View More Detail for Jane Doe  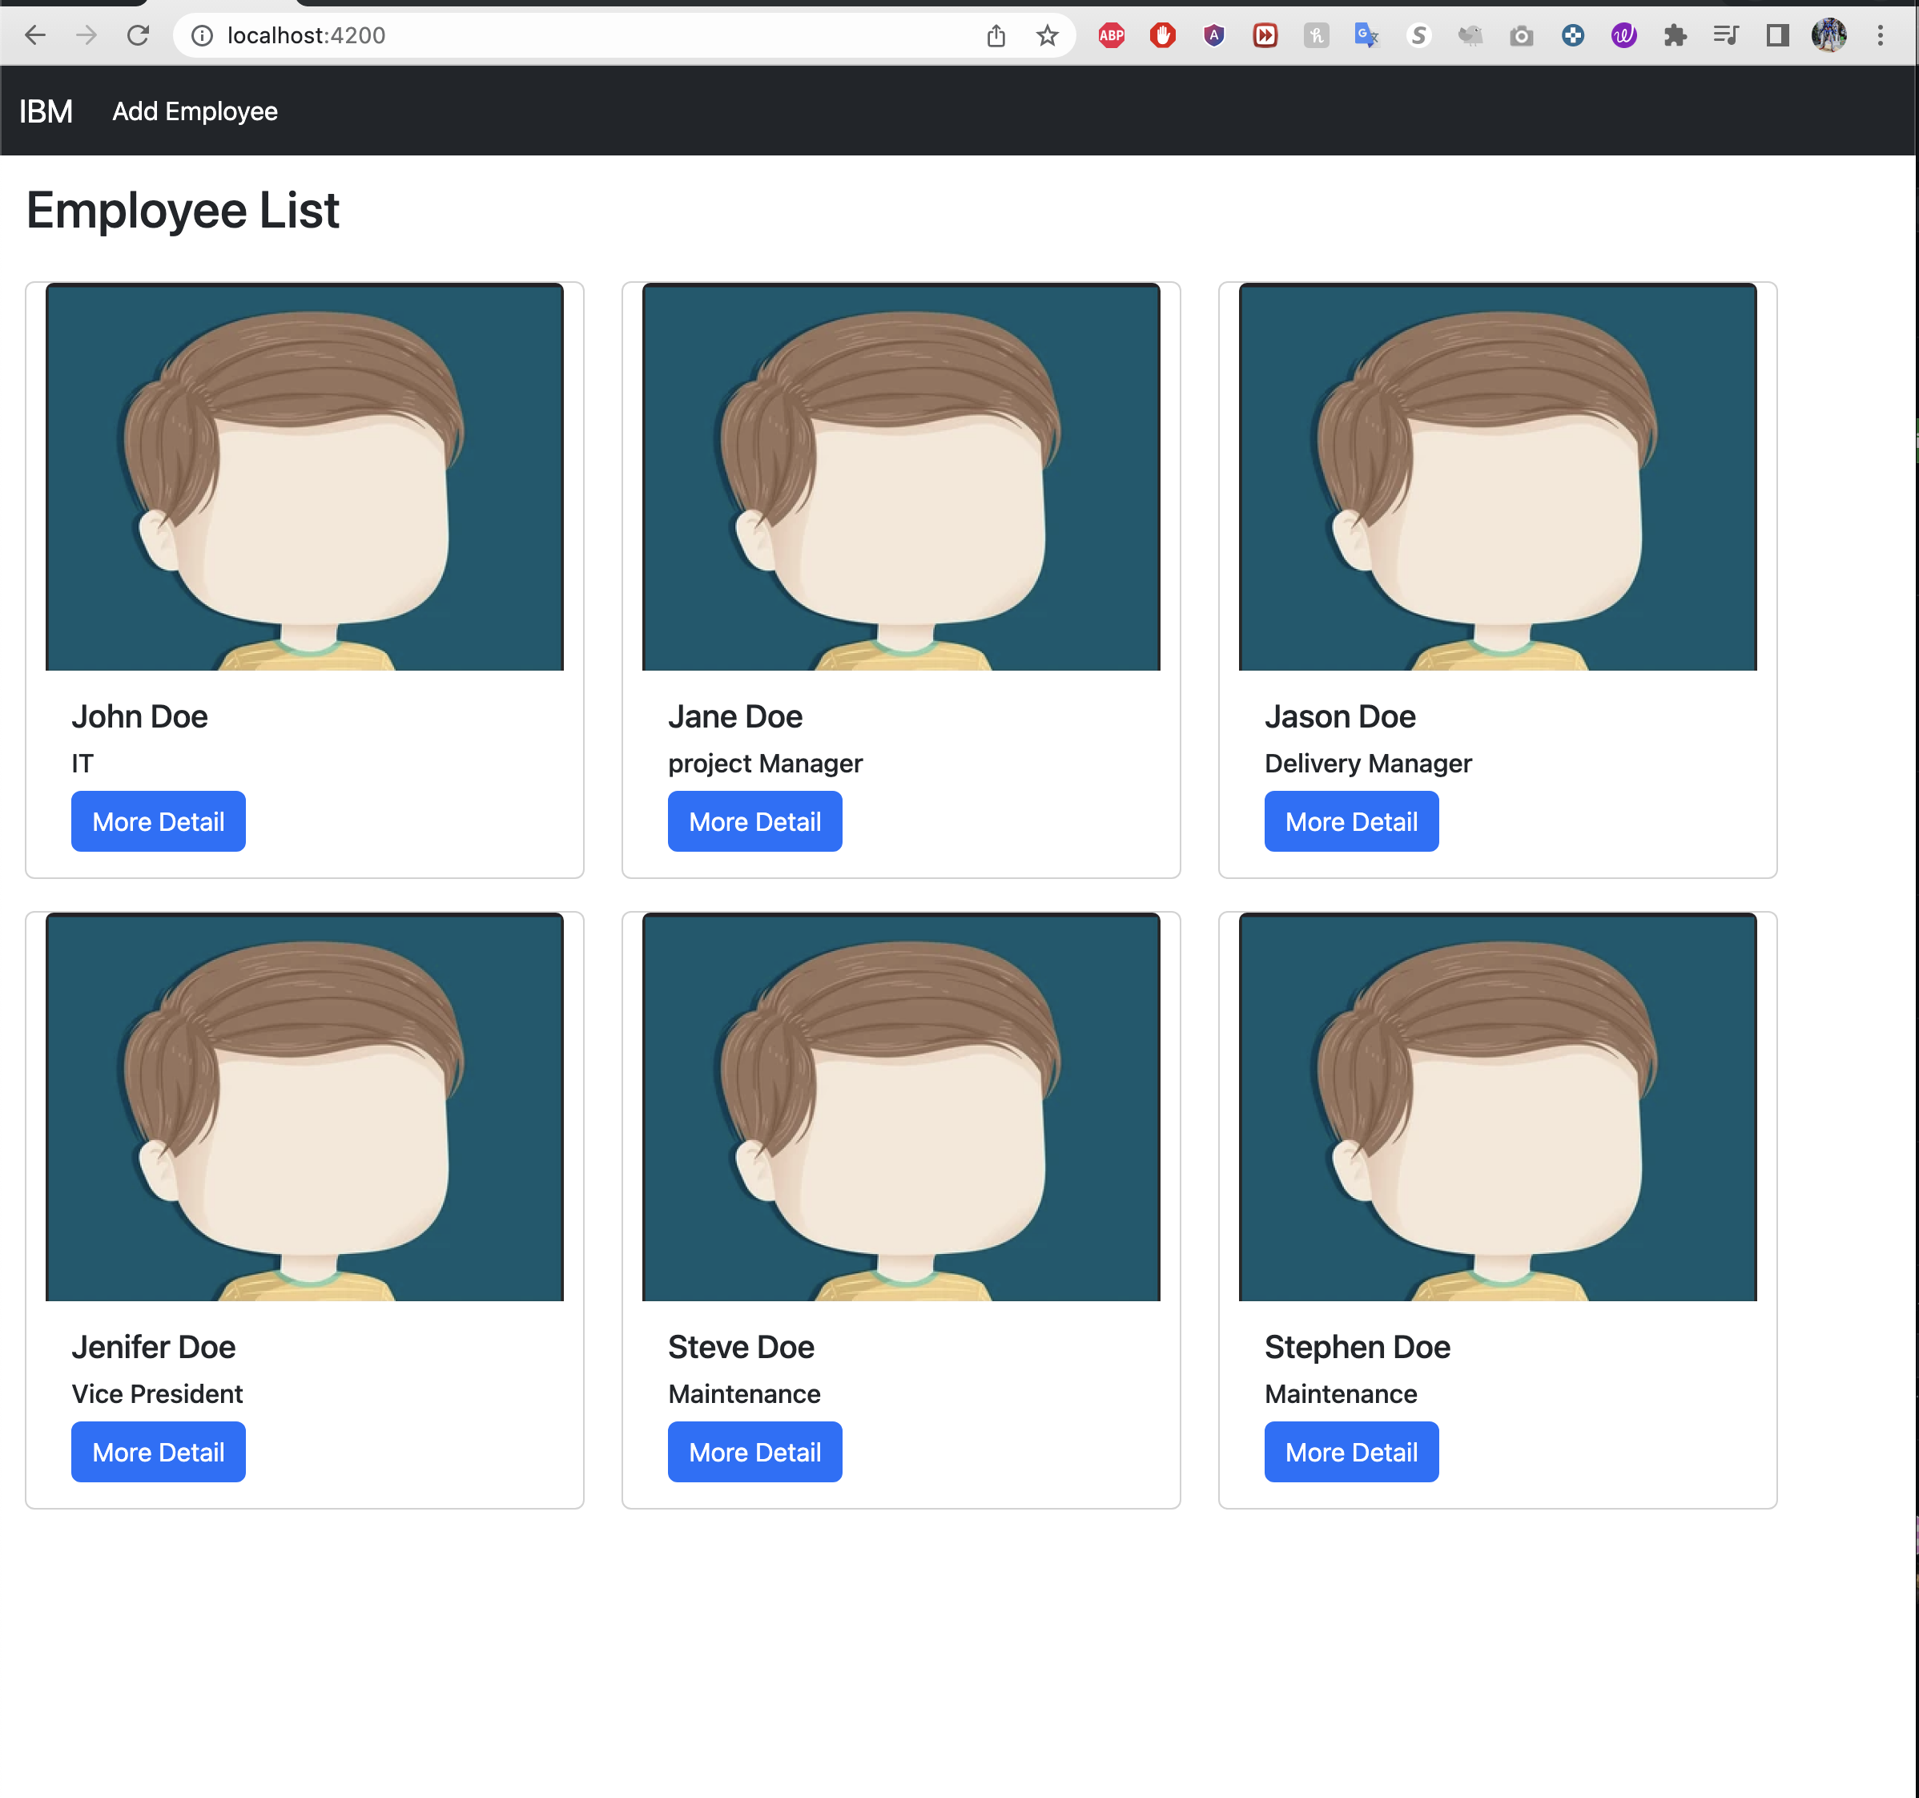754,822
